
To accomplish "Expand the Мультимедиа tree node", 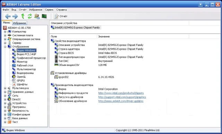I will tap(5, 88).
